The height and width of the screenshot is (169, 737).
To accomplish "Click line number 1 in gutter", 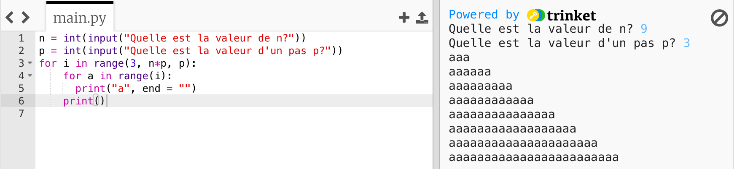I will [x=21, y=38].
